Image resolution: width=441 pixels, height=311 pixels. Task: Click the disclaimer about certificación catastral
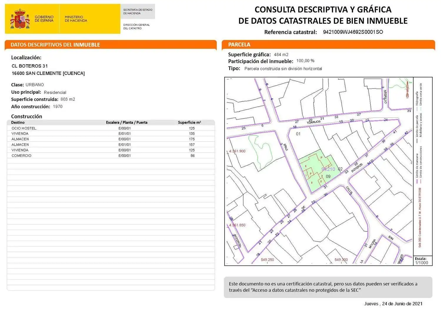pyautogui.click(x=323, y=287)
